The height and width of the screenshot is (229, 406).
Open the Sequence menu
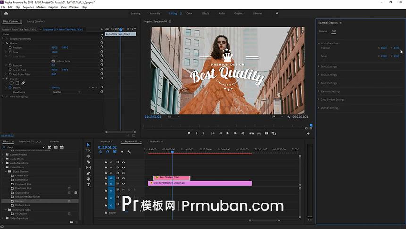pos(28,7)
